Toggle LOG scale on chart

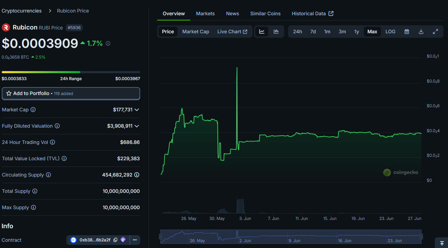coord(390,32)
